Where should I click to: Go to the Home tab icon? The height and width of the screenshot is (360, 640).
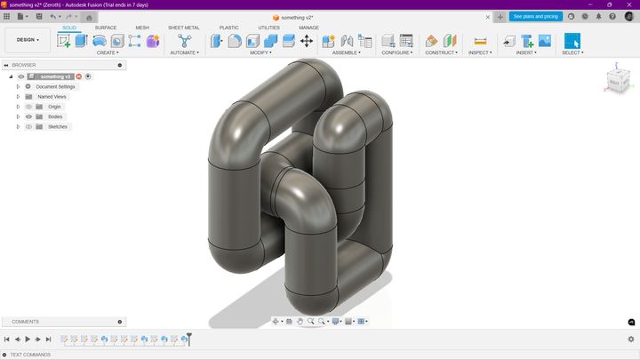tap(89, 17)
